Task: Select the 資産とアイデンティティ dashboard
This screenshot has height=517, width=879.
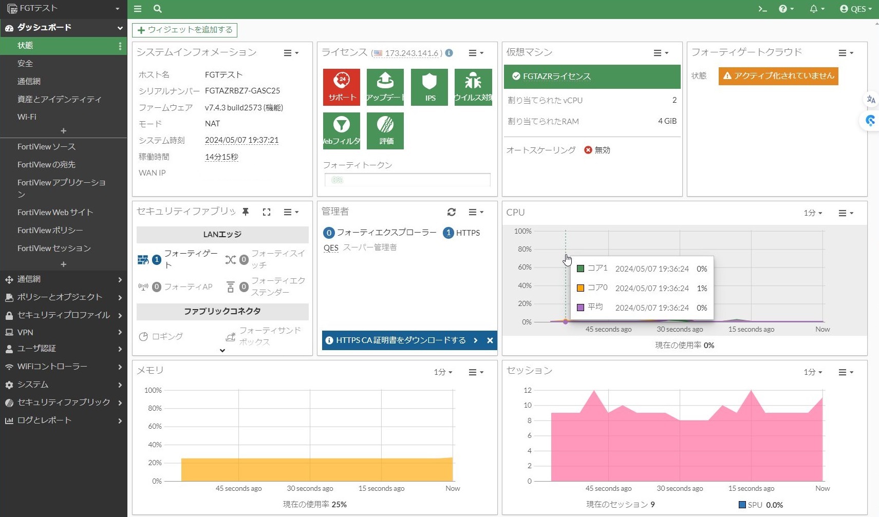Action: [60, 100]
